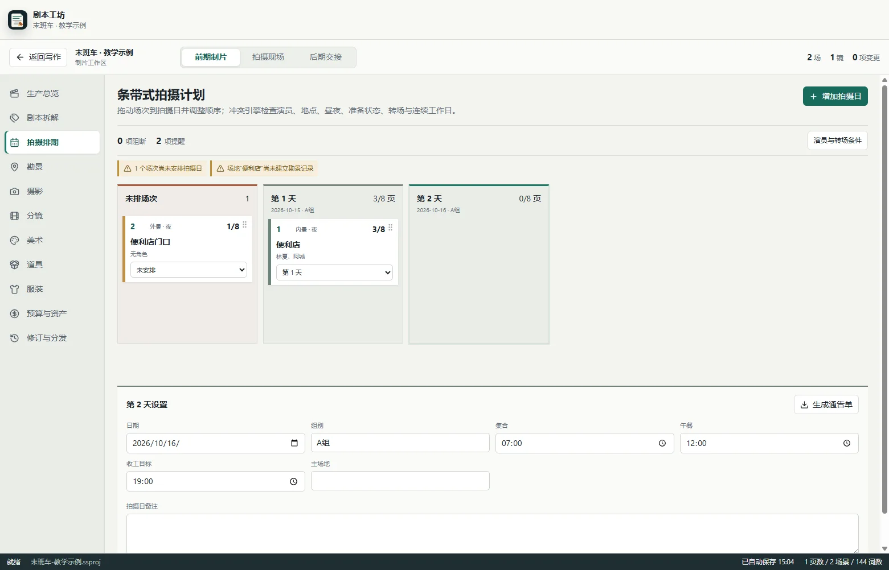889x570 pixels.
Task: Open 摄影 camera section
Action: coord(52,191)
